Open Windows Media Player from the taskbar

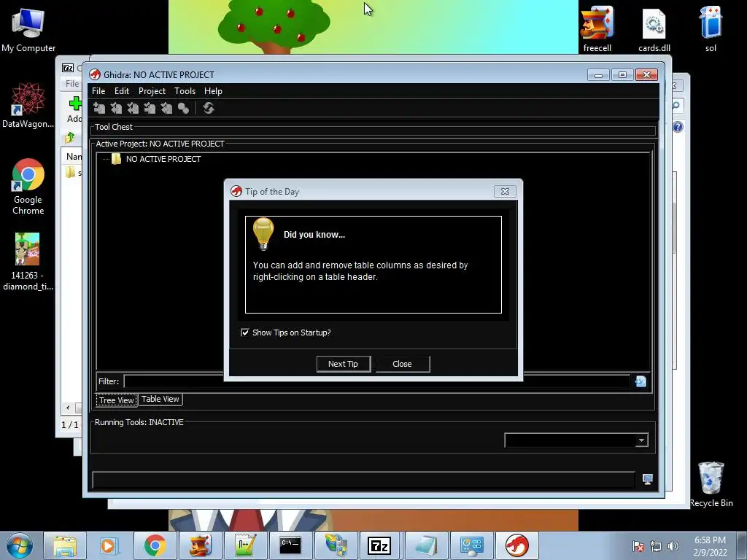pyautogui.click(x=109, y=545)
